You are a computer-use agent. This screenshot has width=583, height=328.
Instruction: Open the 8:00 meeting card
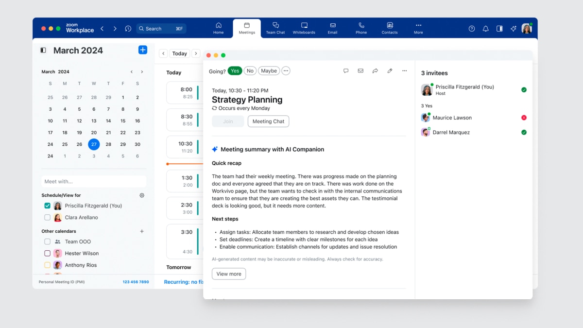point(185,93)
